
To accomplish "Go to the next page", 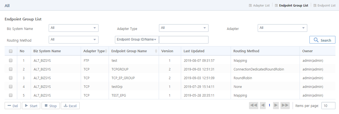I will [276, 105].
